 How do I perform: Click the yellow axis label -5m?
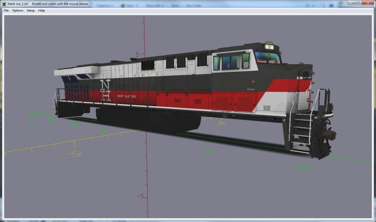coord(75,154)
